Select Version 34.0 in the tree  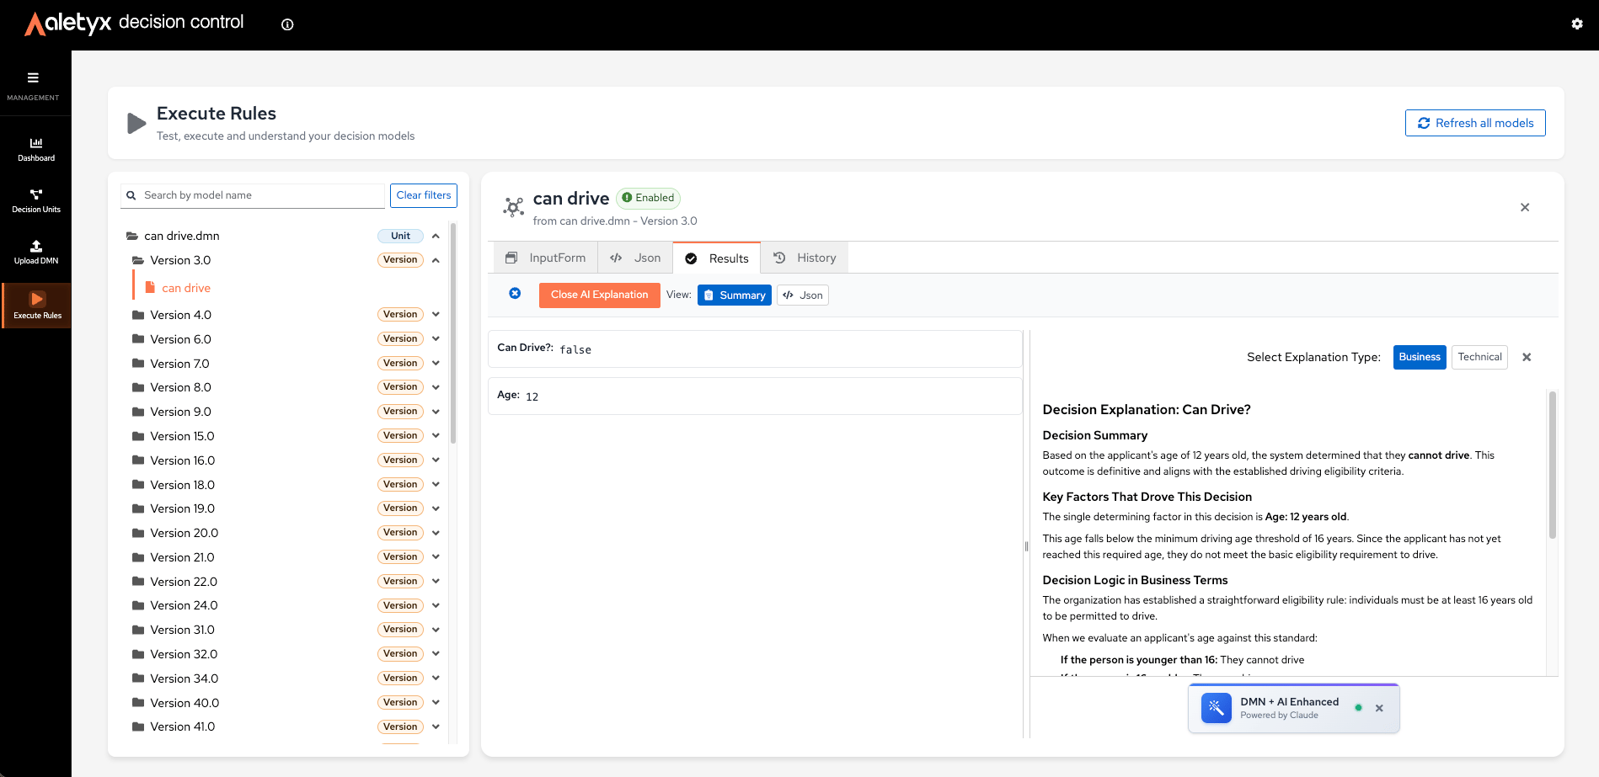pyautogui.click(x=184, y=679)
